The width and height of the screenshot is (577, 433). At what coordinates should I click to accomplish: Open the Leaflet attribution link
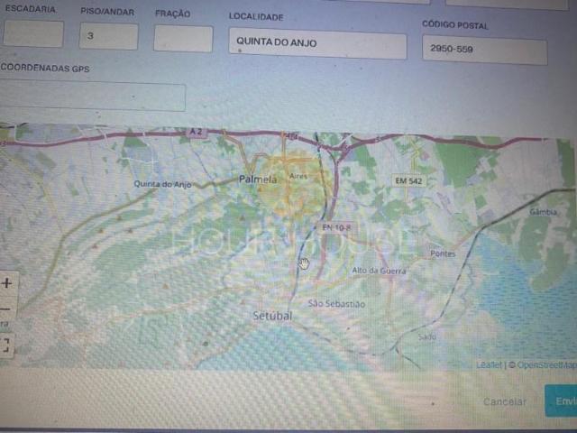[x=490, y=365]
